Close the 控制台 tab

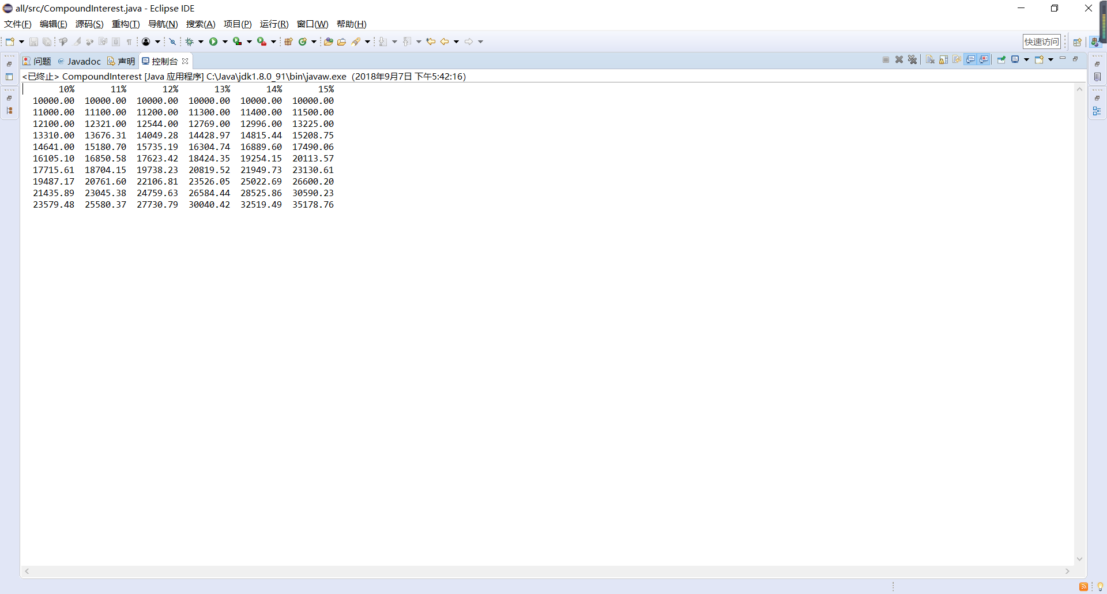185,61
